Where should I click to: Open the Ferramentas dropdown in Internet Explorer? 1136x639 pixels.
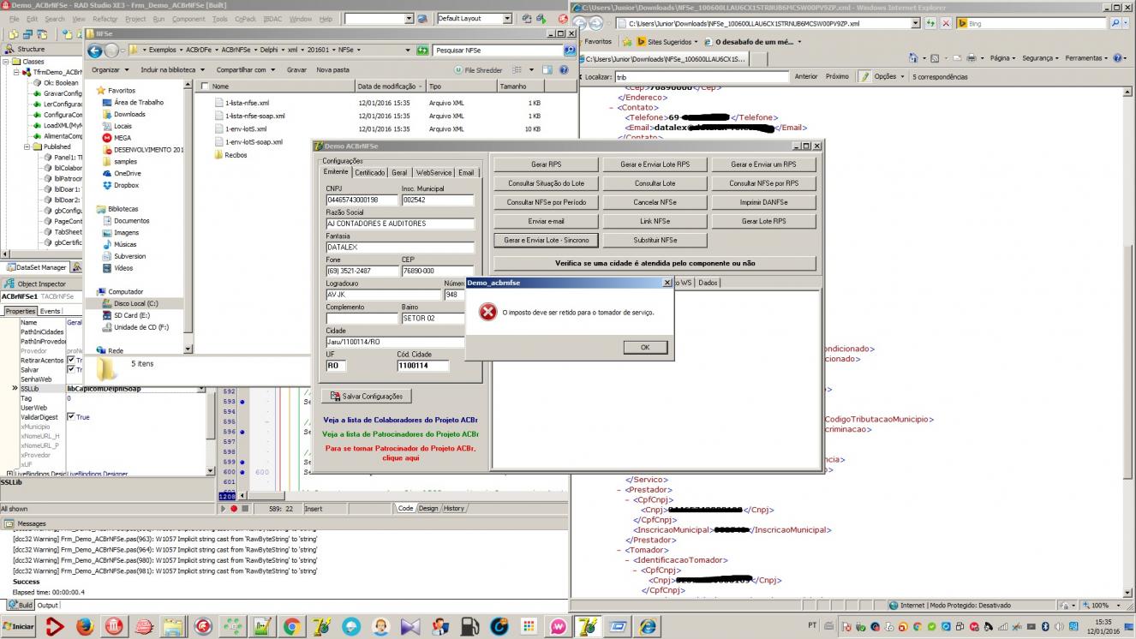pyautogui.click(x=1087, y=58)
